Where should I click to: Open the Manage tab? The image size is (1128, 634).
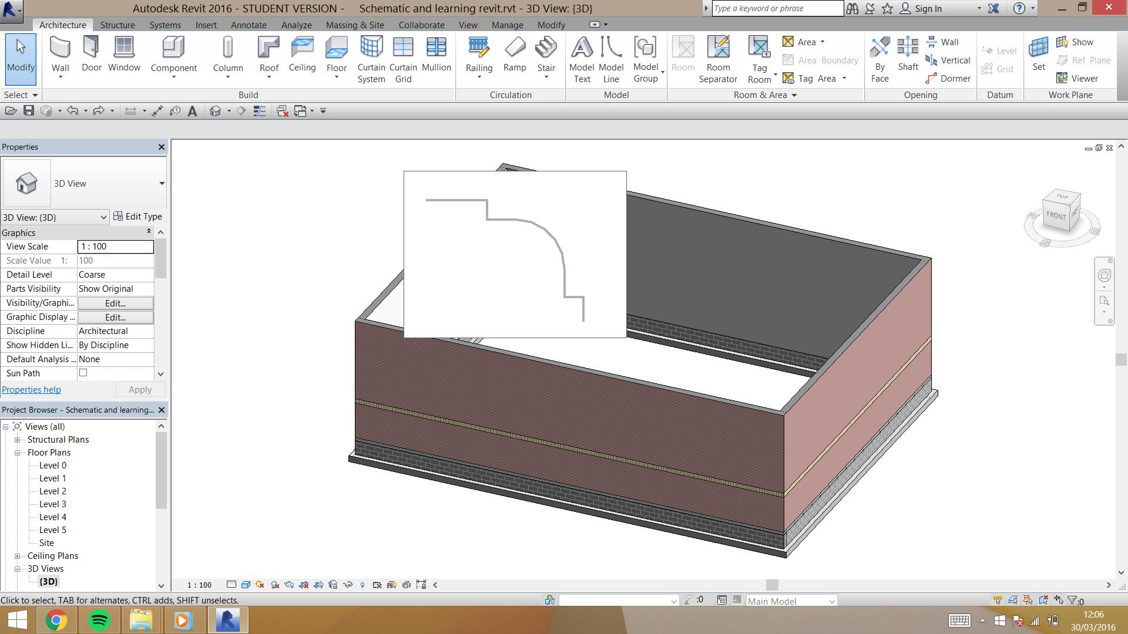pos(506,25)
